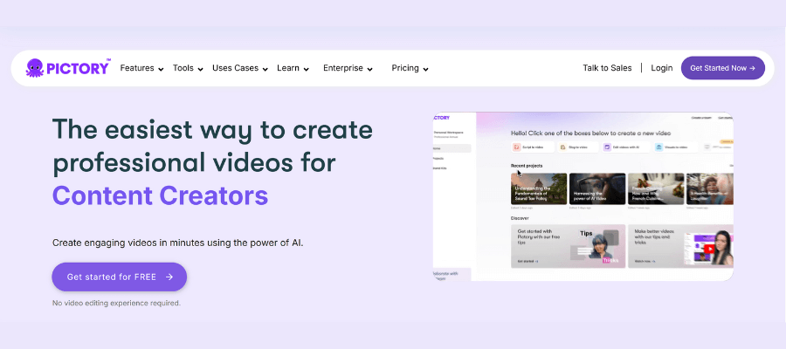Select Blog to video label in preview

click(577, 147)
